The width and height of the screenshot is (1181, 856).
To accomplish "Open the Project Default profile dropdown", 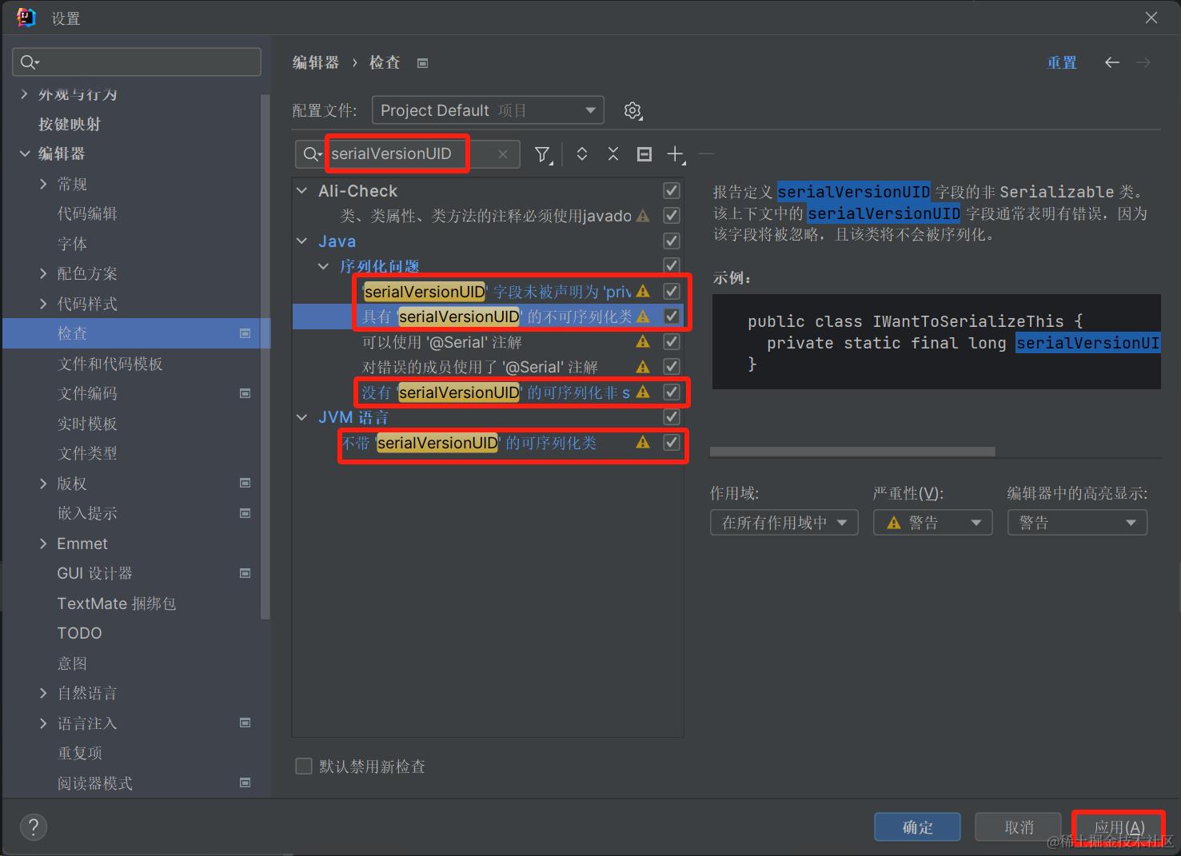I will point(488,110).
